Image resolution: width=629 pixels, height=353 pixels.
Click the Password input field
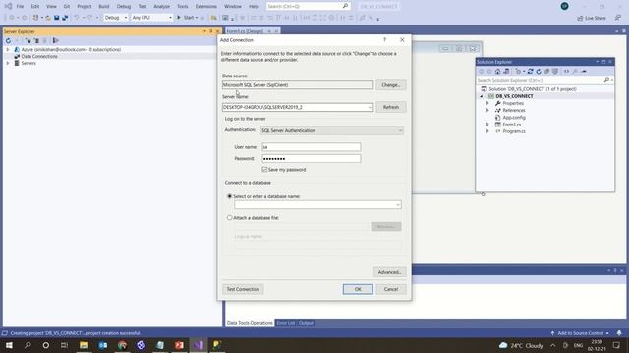click(312, 159)
